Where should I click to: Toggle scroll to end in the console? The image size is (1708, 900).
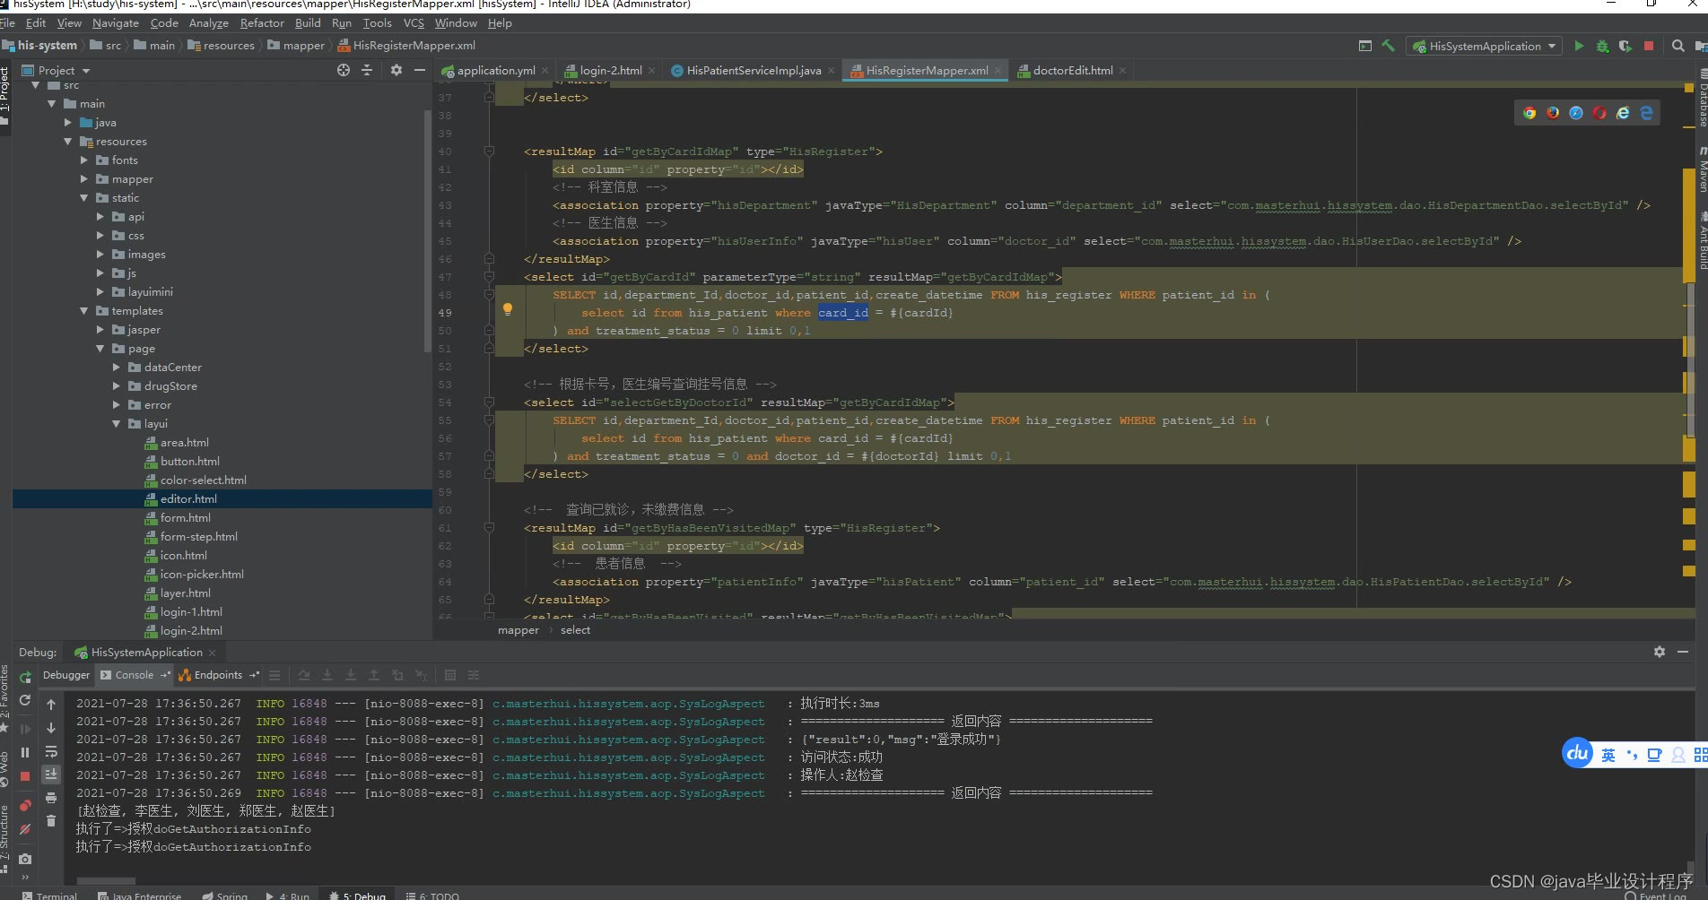51,774
